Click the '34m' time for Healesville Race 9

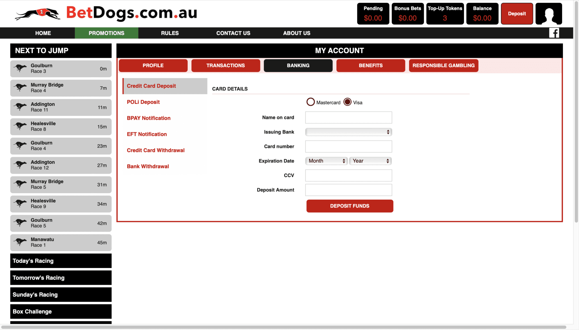pyautogui.click(x=102, y=204)
